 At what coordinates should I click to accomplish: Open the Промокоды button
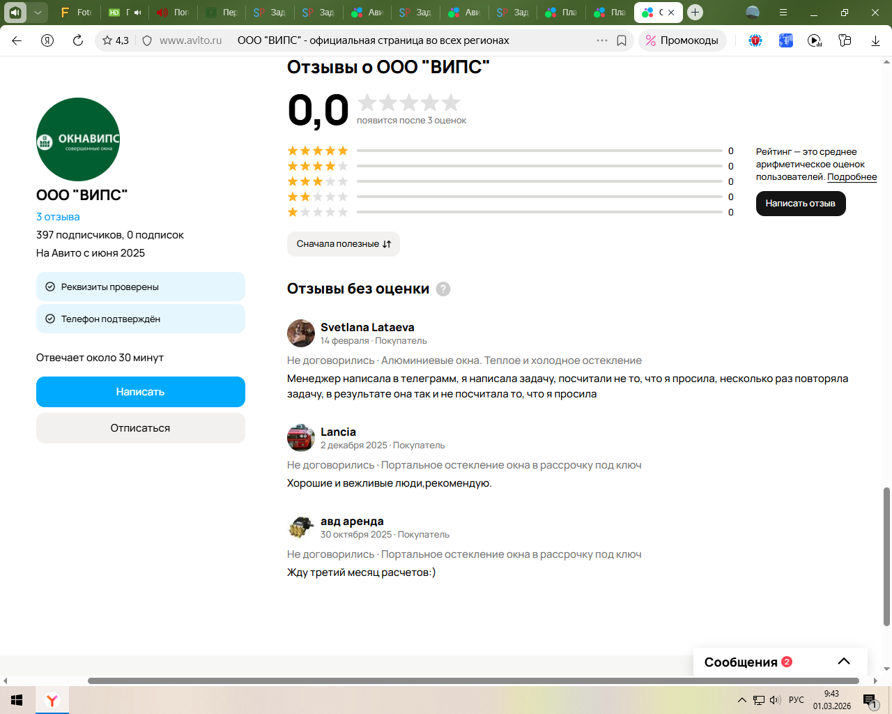[x=682, y=40]
